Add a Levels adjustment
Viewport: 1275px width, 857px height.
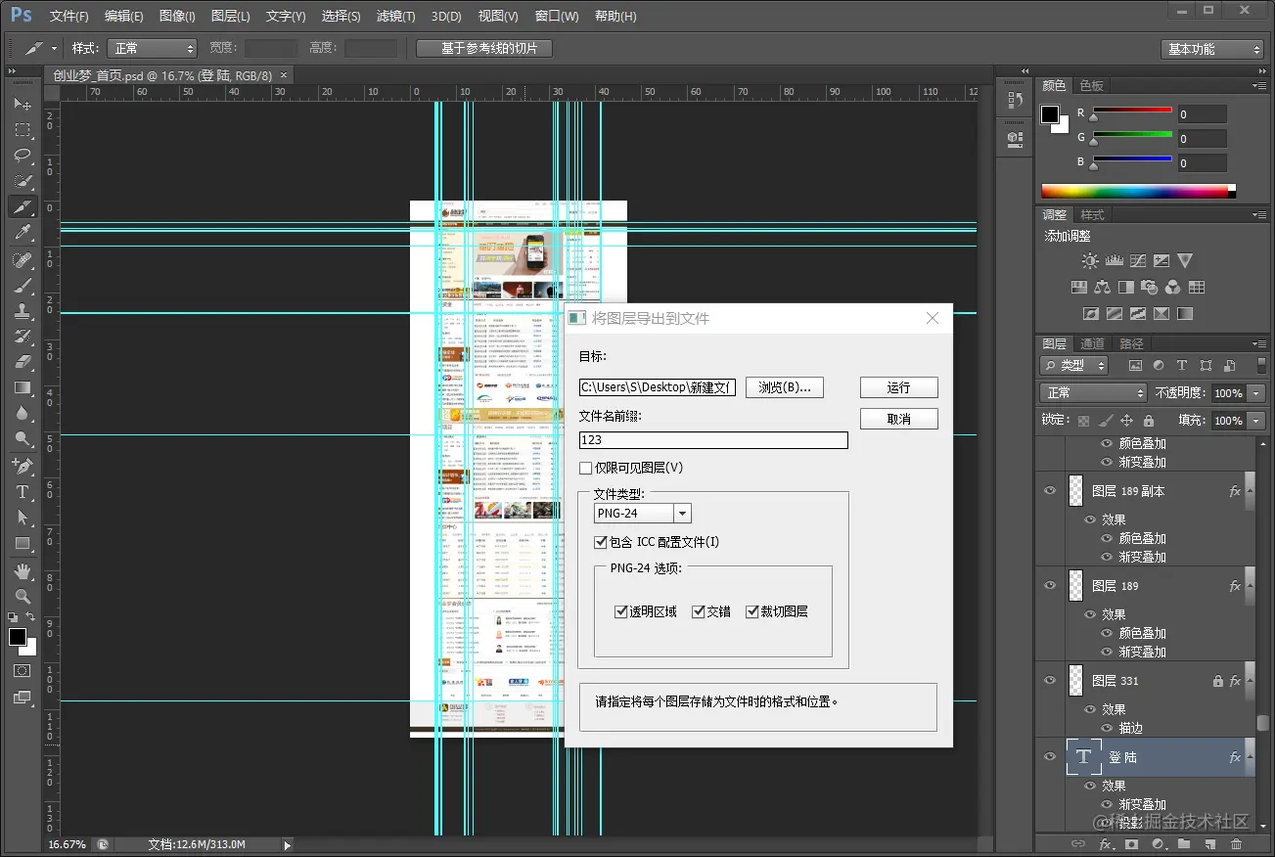1114,261
